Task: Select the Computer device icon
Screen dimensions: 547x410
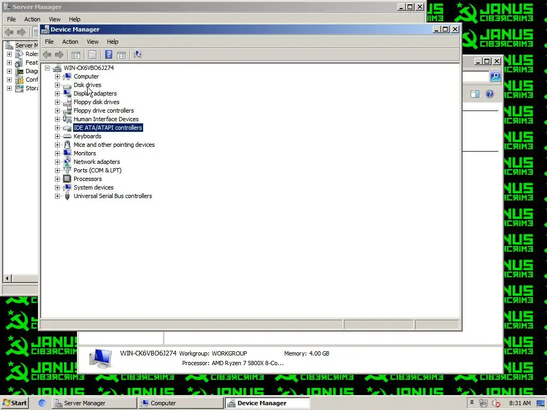Action: pyautogui.click(x=67, y=76)
